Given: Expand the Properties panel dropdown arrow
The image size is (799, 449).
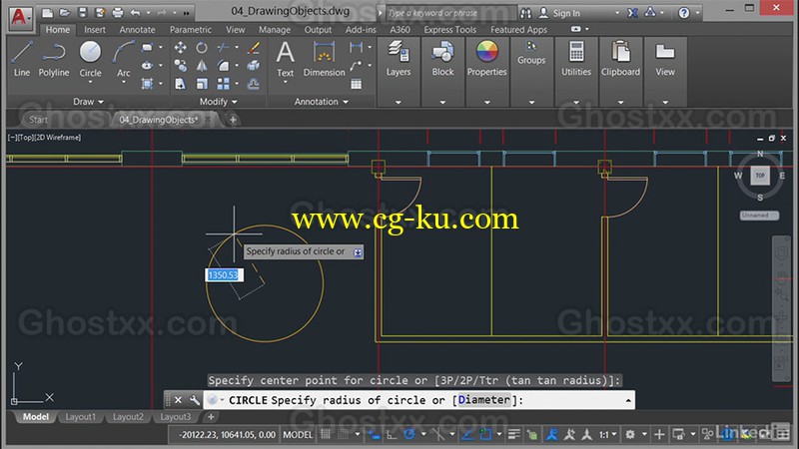Looking at the screenshot, I should click(x=486, y=103).
